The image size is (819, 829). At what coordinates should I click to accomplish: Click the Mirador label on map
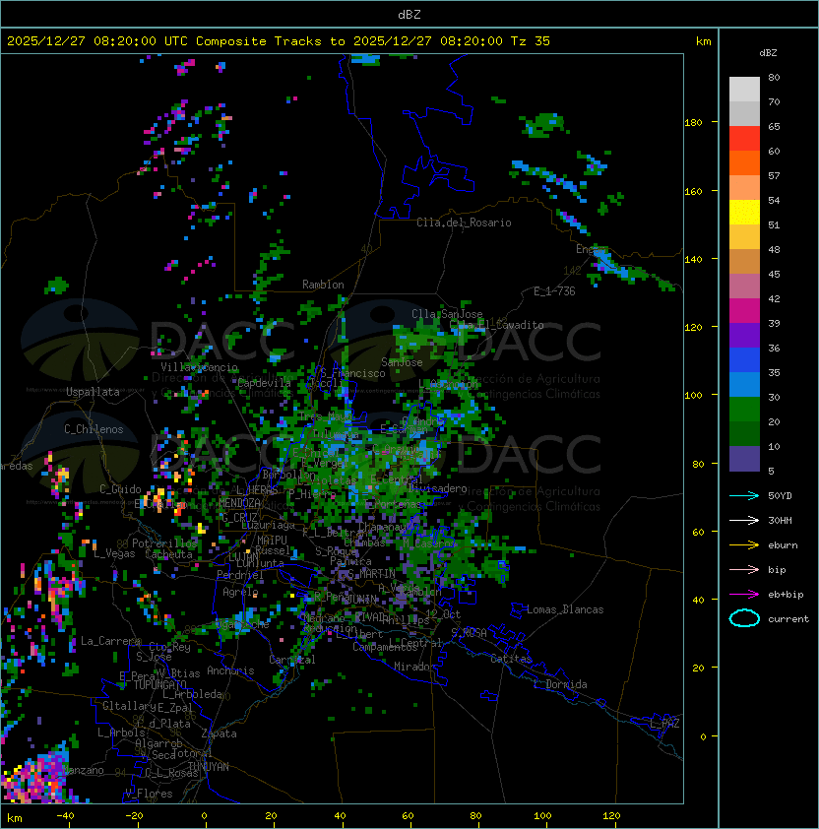click(x=415, y=667)
